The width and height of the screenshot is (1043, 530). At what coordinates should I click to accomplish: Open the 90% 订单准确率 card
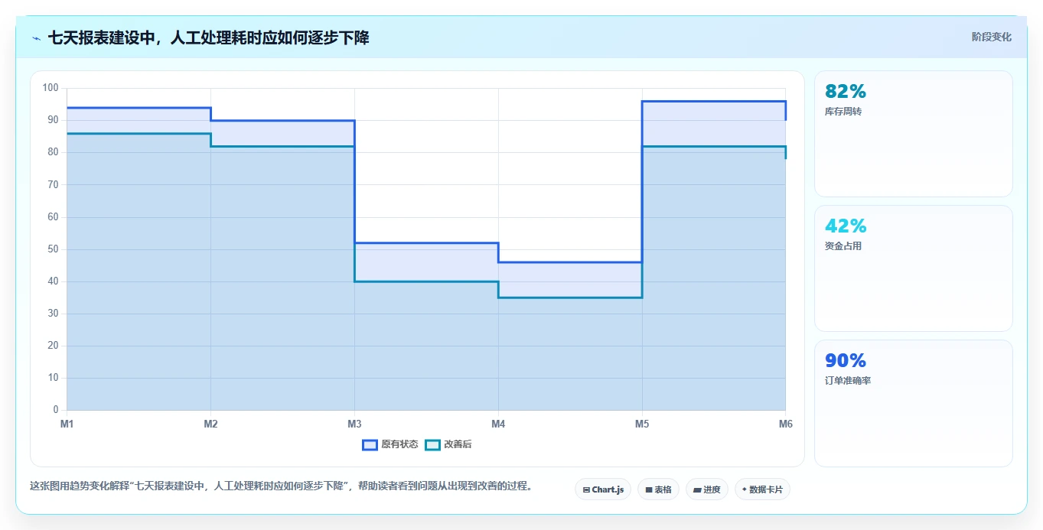tap(914, 403)
